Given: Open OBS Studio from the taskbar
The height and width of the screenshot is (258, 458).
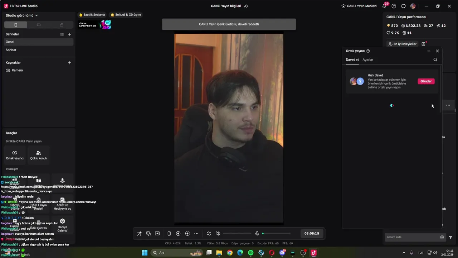Looking at the screenshot, I should coord(303,253).
